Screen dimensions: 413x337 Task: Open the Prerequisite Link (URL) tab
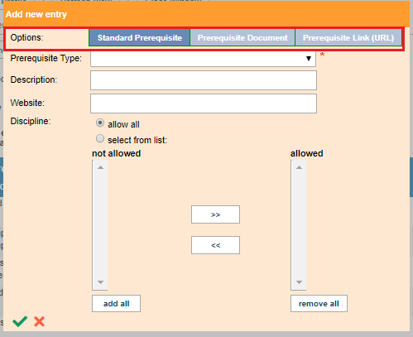(x=348, y=37)
